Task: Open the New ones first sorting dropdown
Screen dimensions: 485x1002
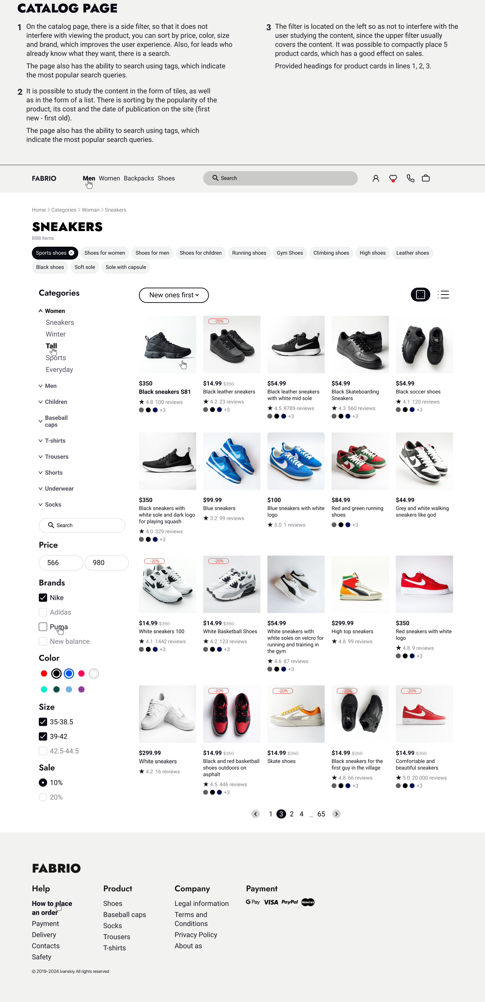Action: (174, 295)
